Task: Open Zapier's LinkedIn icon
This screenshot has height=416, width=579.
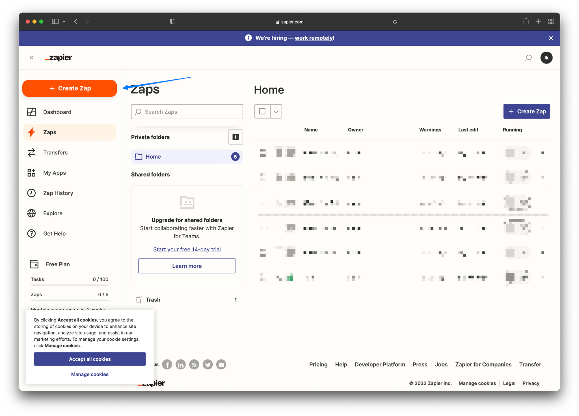Action: coord(181,365)
